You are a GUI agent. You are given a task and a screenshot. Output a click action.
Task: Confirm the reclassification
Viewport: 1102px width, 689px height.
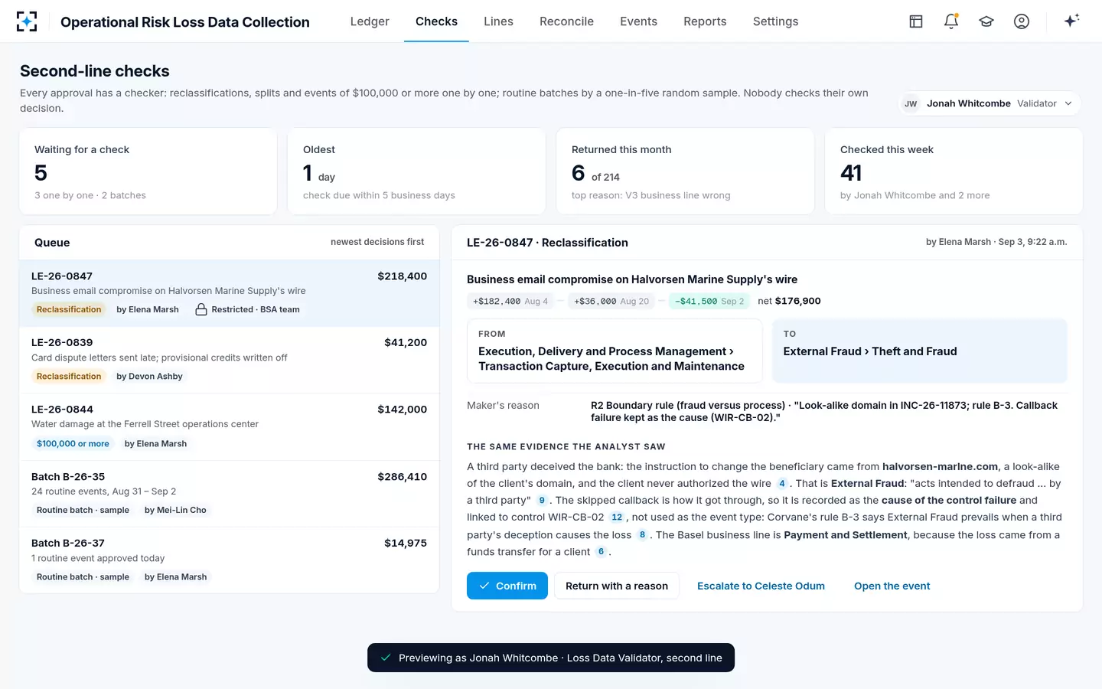coord(507,586)
